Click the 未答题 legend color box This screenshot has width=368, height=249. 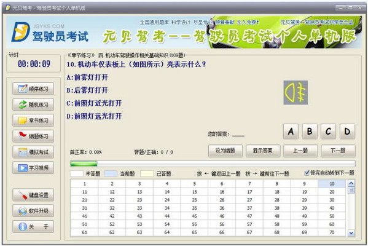[77, 173]
